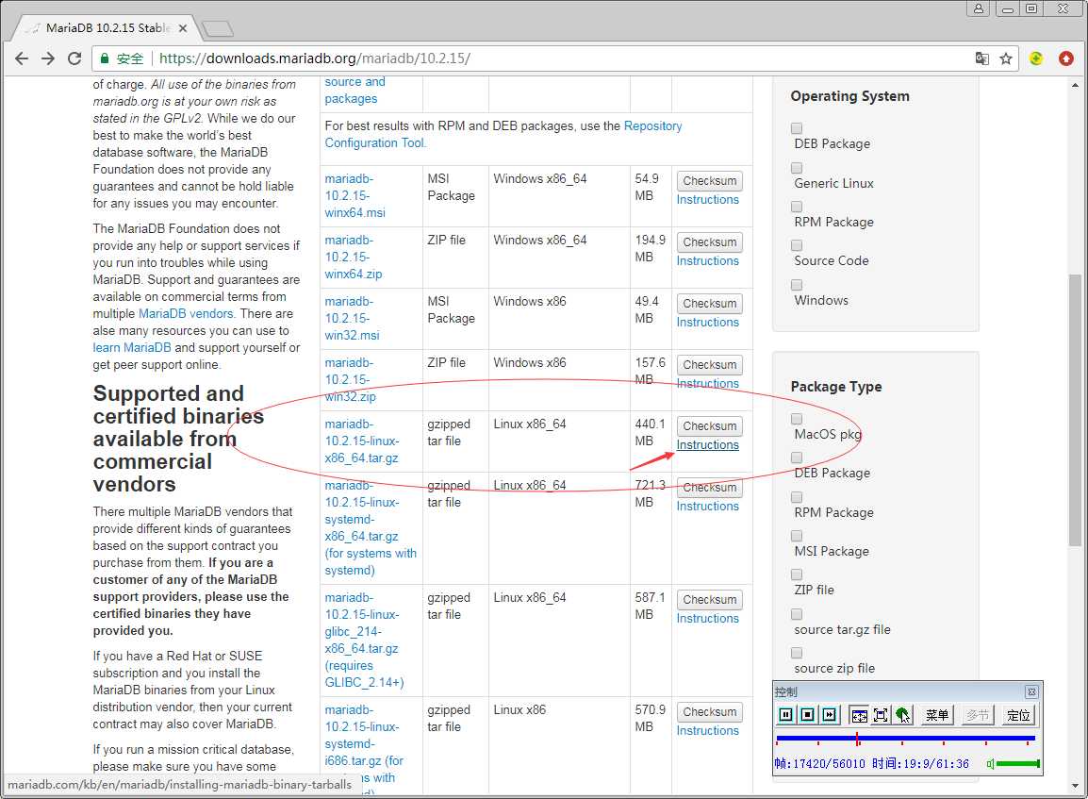Open the red up-arrow extension icon
The height and width of the screenshot is (799, 1088).
1066,58
